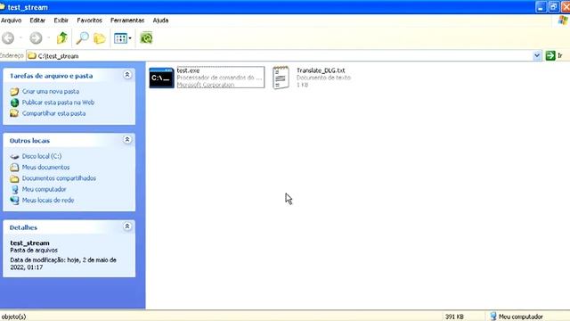Collapse Tarefas de arquivo e pasta panel
The width and height of the screenshot is (570, 321).
pos(127,75)
